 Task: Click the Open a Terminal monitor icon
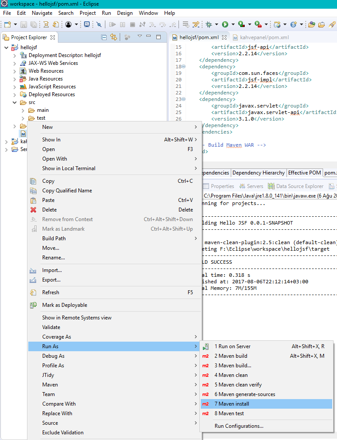click(87, 25)
